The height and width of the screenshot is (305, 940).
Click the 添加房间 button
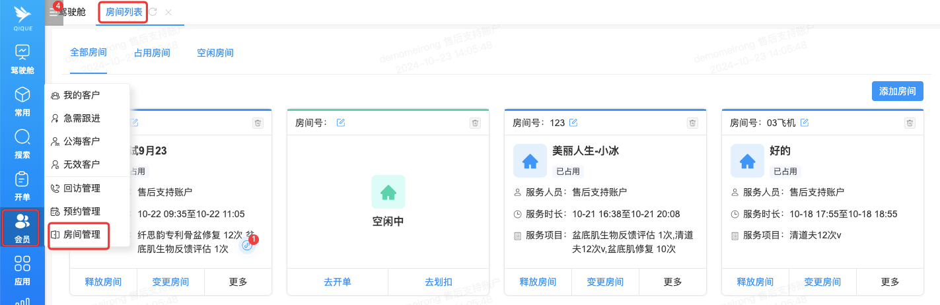897,91
